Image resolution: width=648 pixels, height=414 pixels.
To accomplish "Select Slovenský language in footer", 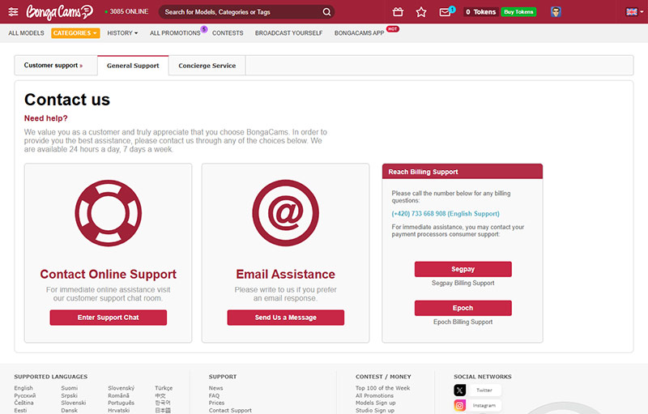I will [121, 388].
